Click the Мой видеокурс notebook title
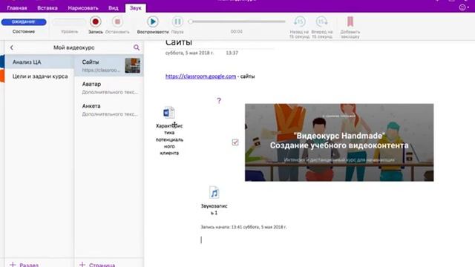Screen dimensions: 475x267 [x=74, y=47]
